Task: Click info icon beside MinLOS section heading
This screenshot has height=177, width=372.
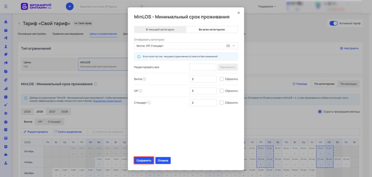Action: (95, 84)
